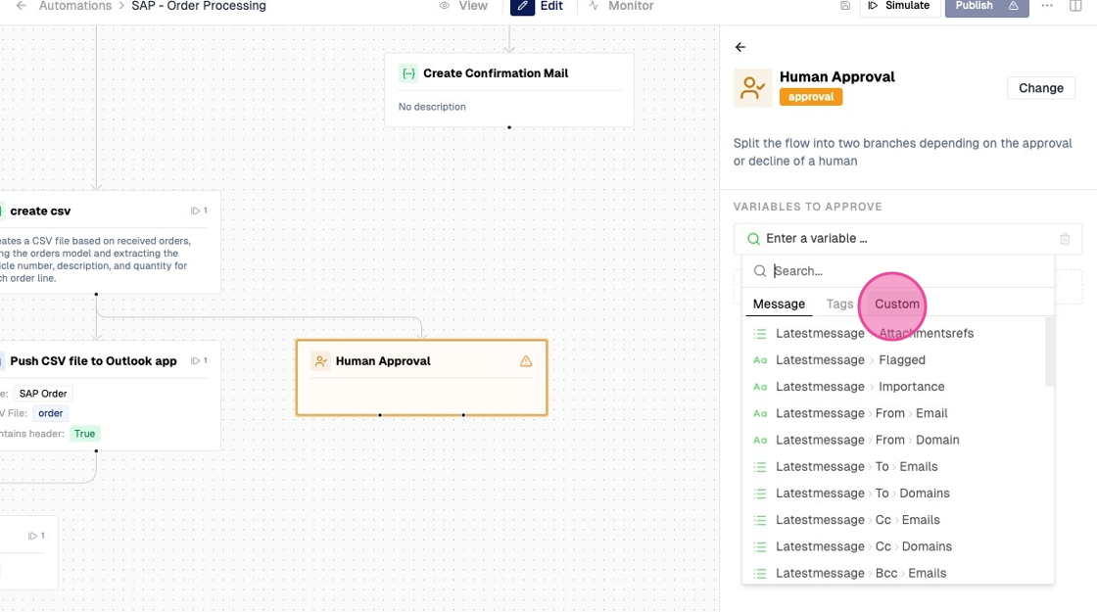The height and width of the screenshot is (612, 1097).
Task: Switch to Monitor mode
Action: click(621, 6)
